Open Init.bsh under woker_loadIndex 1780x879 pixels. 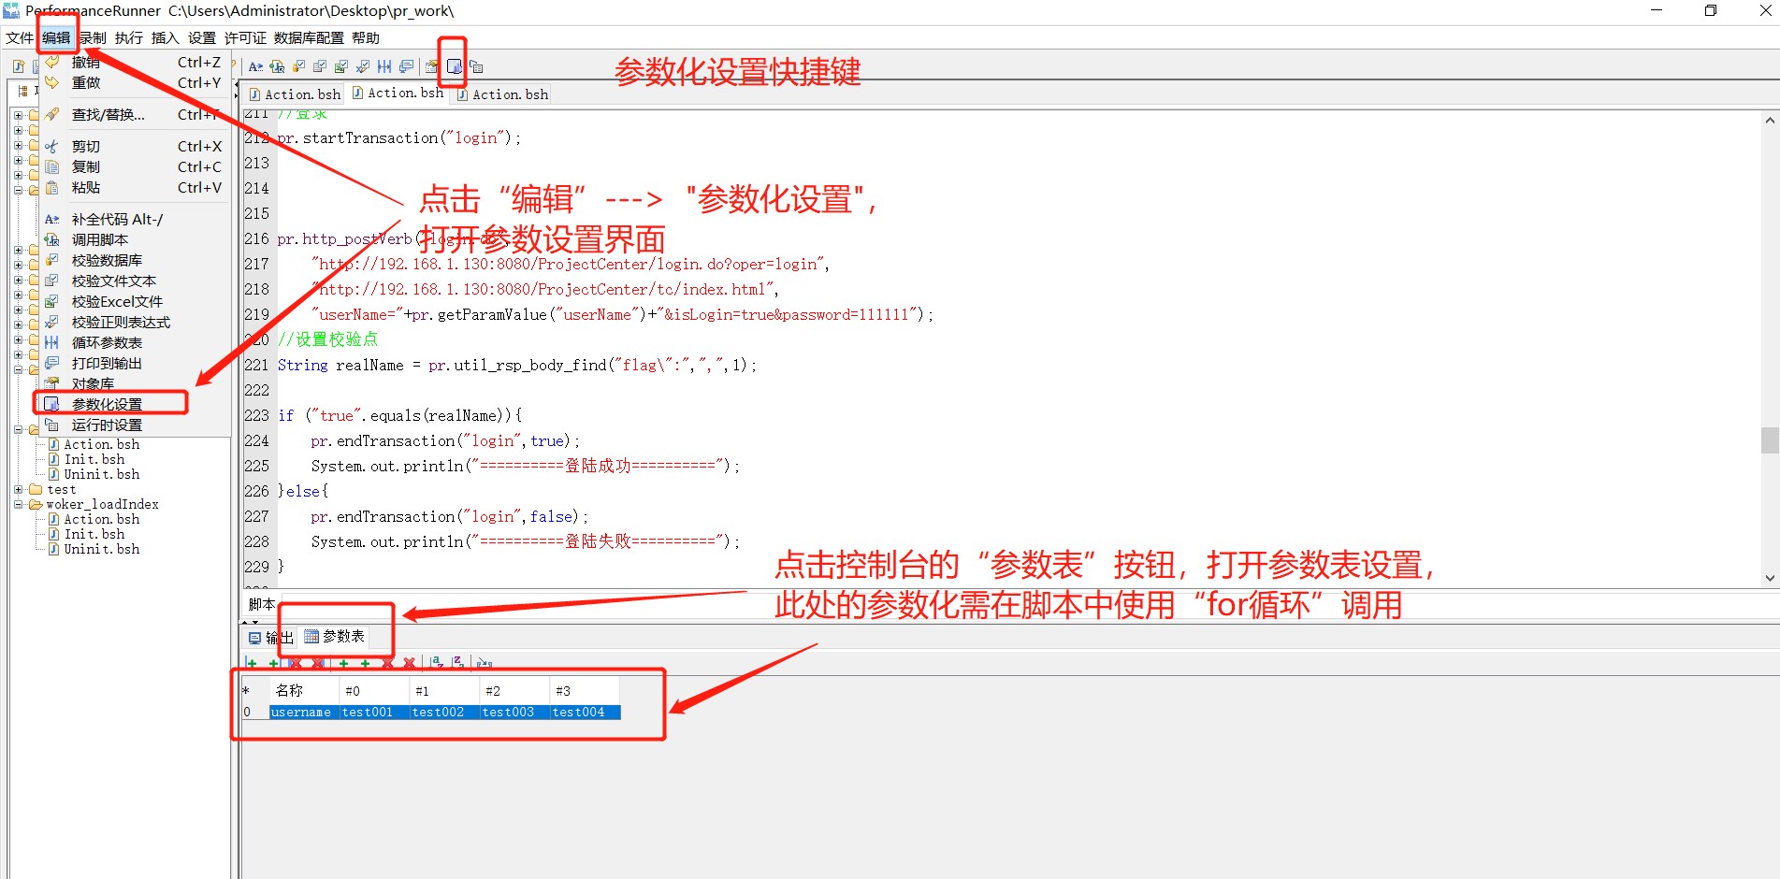pyautogui.click(x=94, y=534)
